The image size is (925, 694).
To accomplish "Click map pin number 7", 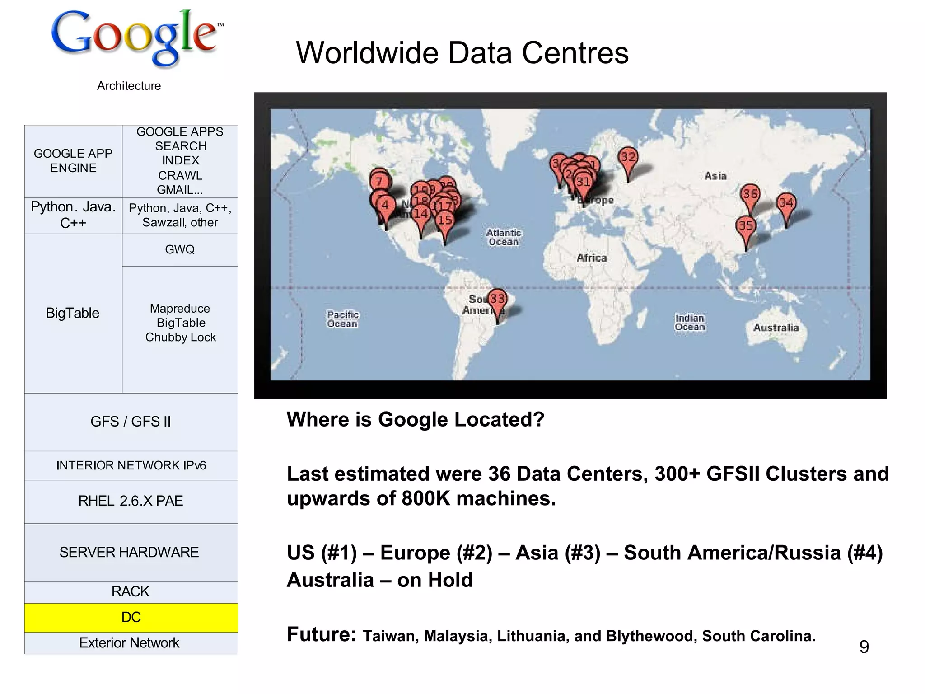I will coord(380,182).
